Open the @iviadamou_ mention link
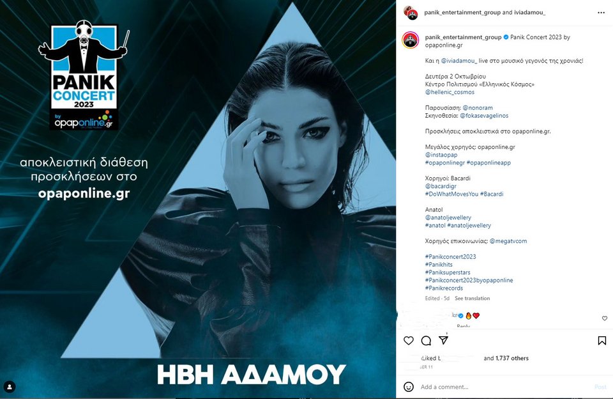The height and width of the screenshot is (399, 613). click(x=459, y=61)
